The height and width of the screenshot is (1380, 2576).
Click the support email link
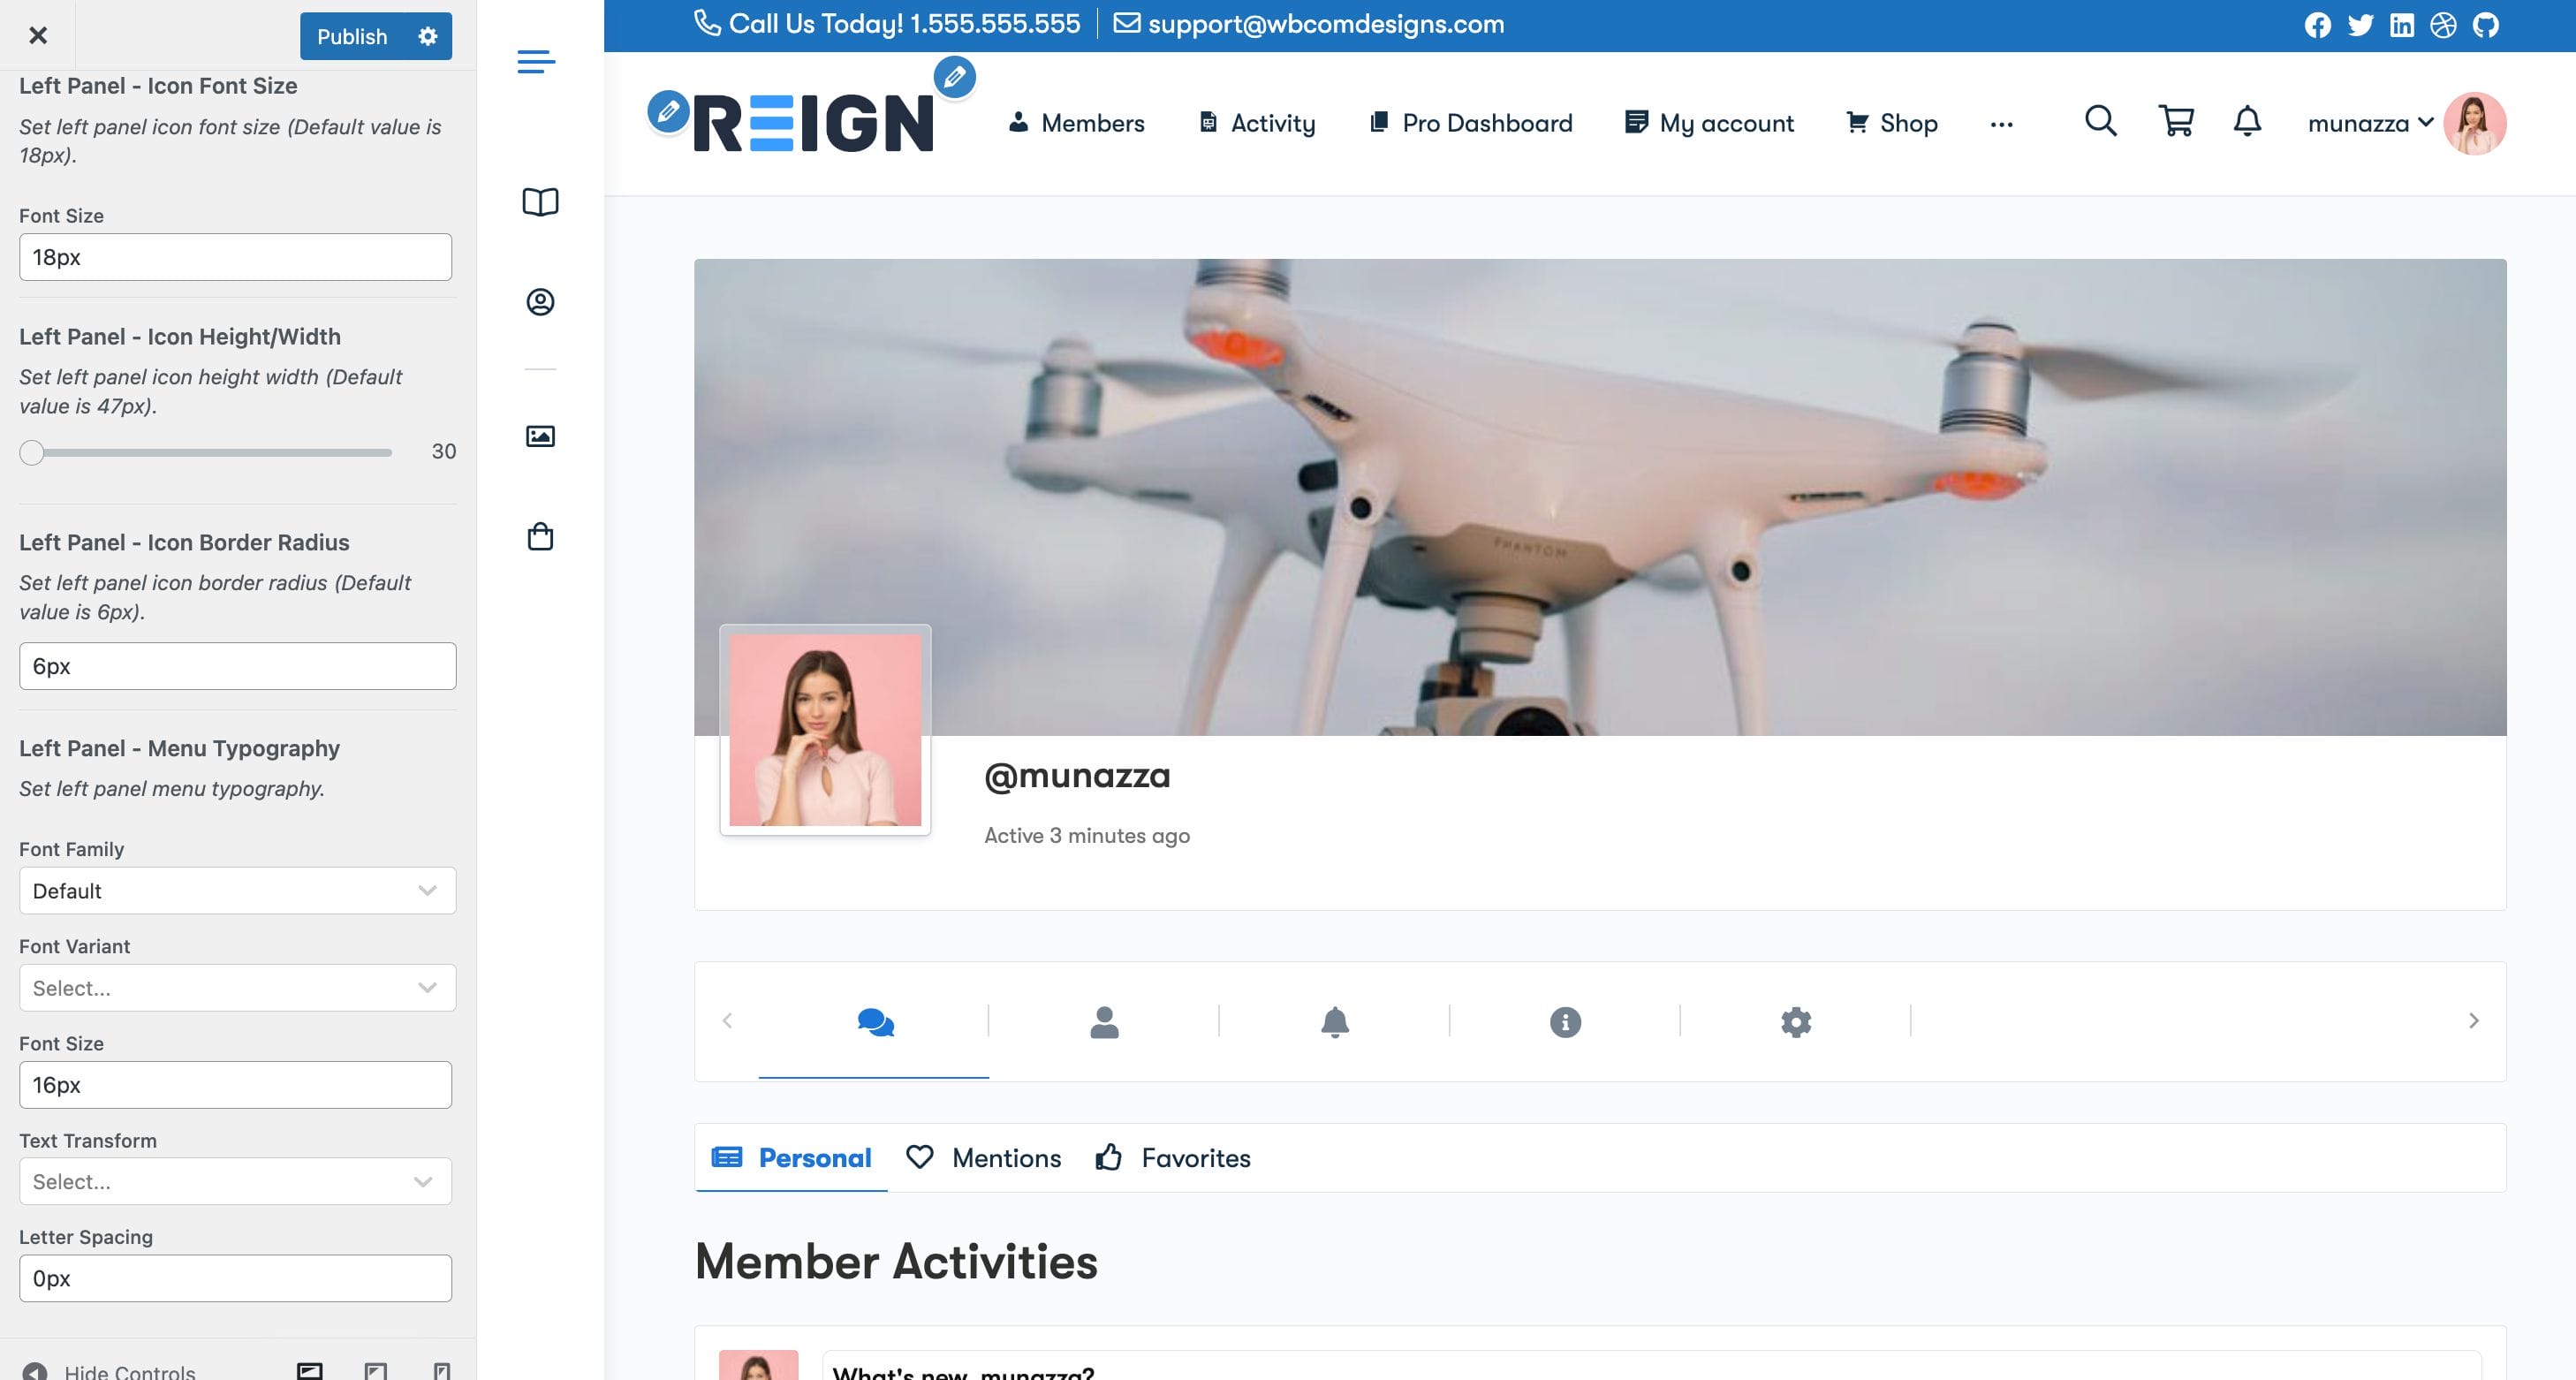pyautogui.click(x=1309, y=24)
